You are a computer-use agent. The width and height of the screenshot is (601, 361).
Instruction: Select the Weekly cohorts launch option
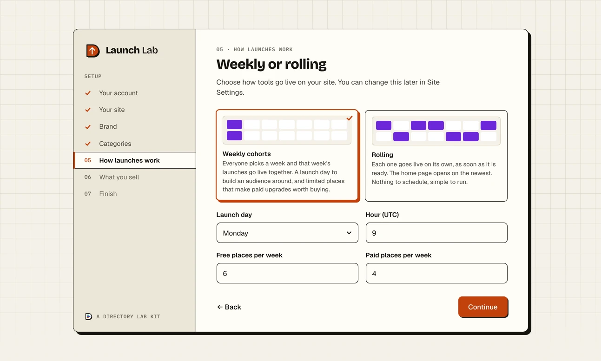pos(287,155)
